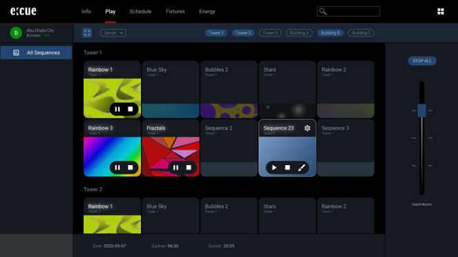
Task: Select the Sequence 2 card
Action: (229, 148)
